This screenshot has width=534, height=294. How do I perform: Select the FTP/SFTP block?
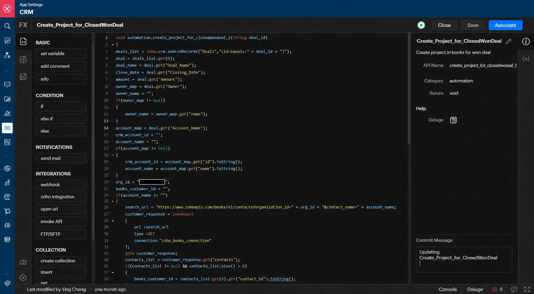pos(61,234)
